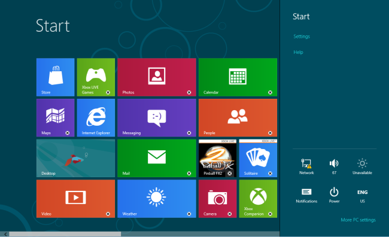
Task: Click the Power button icon
Action: pos(334,195)
